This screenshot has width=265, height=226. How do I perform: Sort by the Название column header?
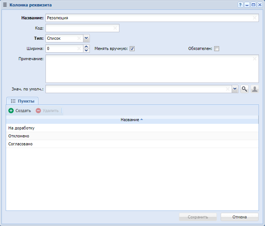click(132, 120)
